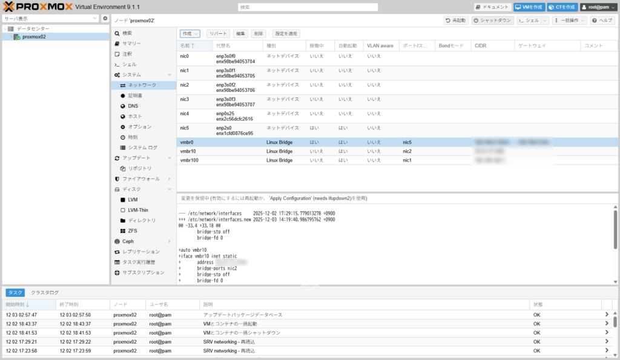Open the LVM-Thin storage page
This screenshot has width=620, height=360.
[x=138, y=210]
